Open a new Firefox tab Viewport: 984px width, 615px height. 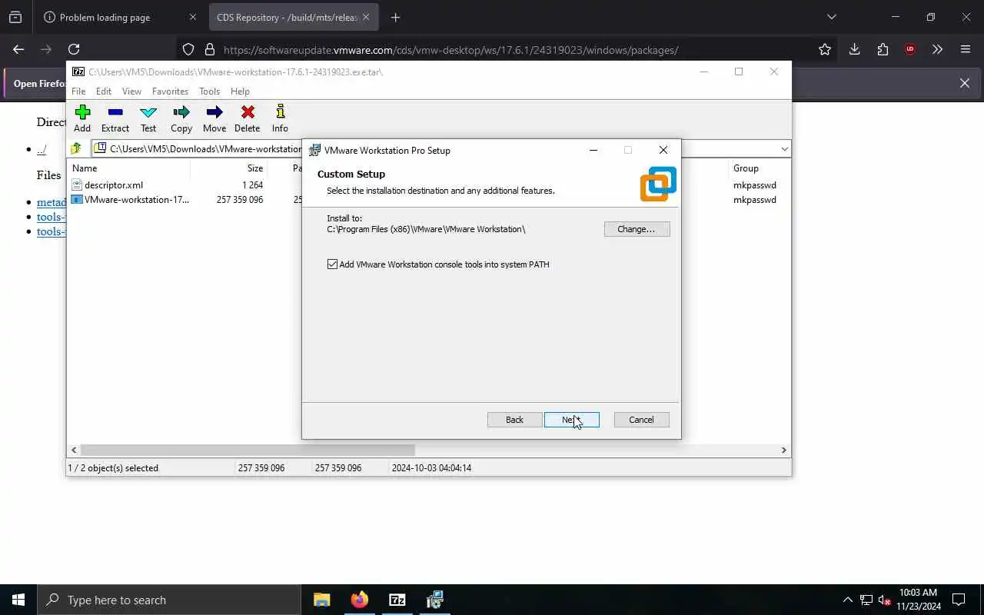(395, 17)
